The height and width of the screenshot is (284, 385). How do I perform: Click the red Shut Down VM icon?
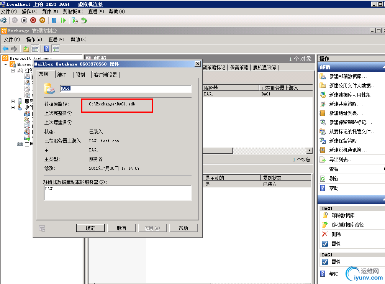(33, 20)
